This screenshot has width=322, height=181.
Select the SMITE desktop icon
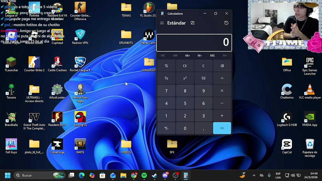click(x=80, y=146)
